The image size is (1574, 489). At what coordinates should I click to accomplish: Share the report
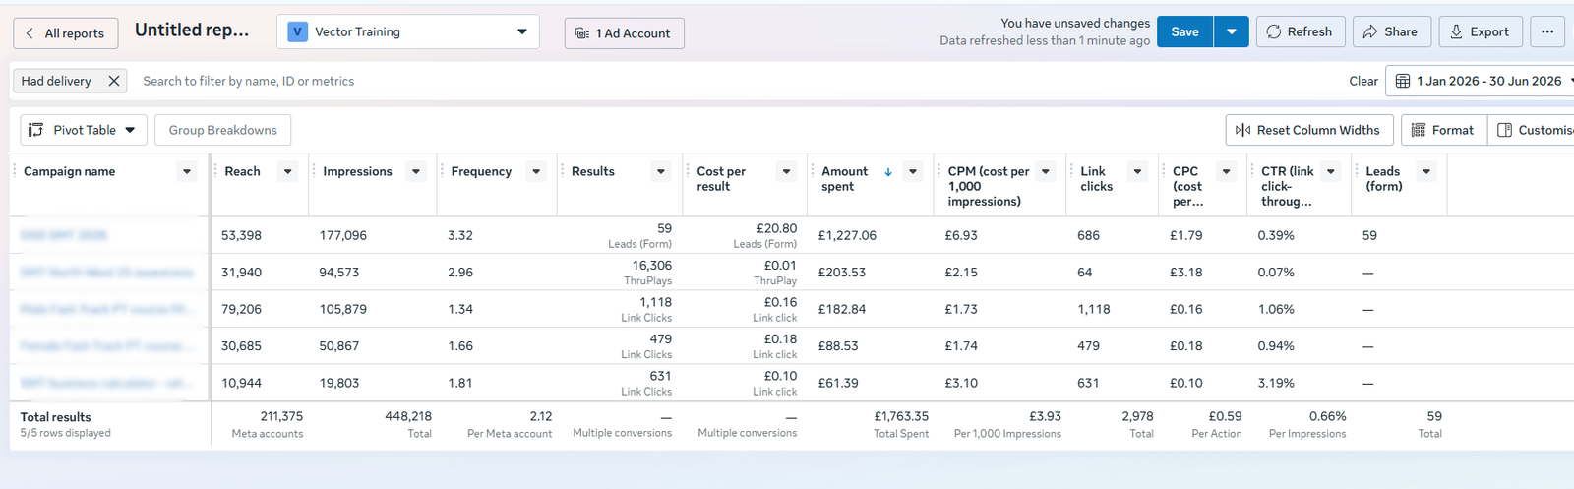coord(1391,31)
